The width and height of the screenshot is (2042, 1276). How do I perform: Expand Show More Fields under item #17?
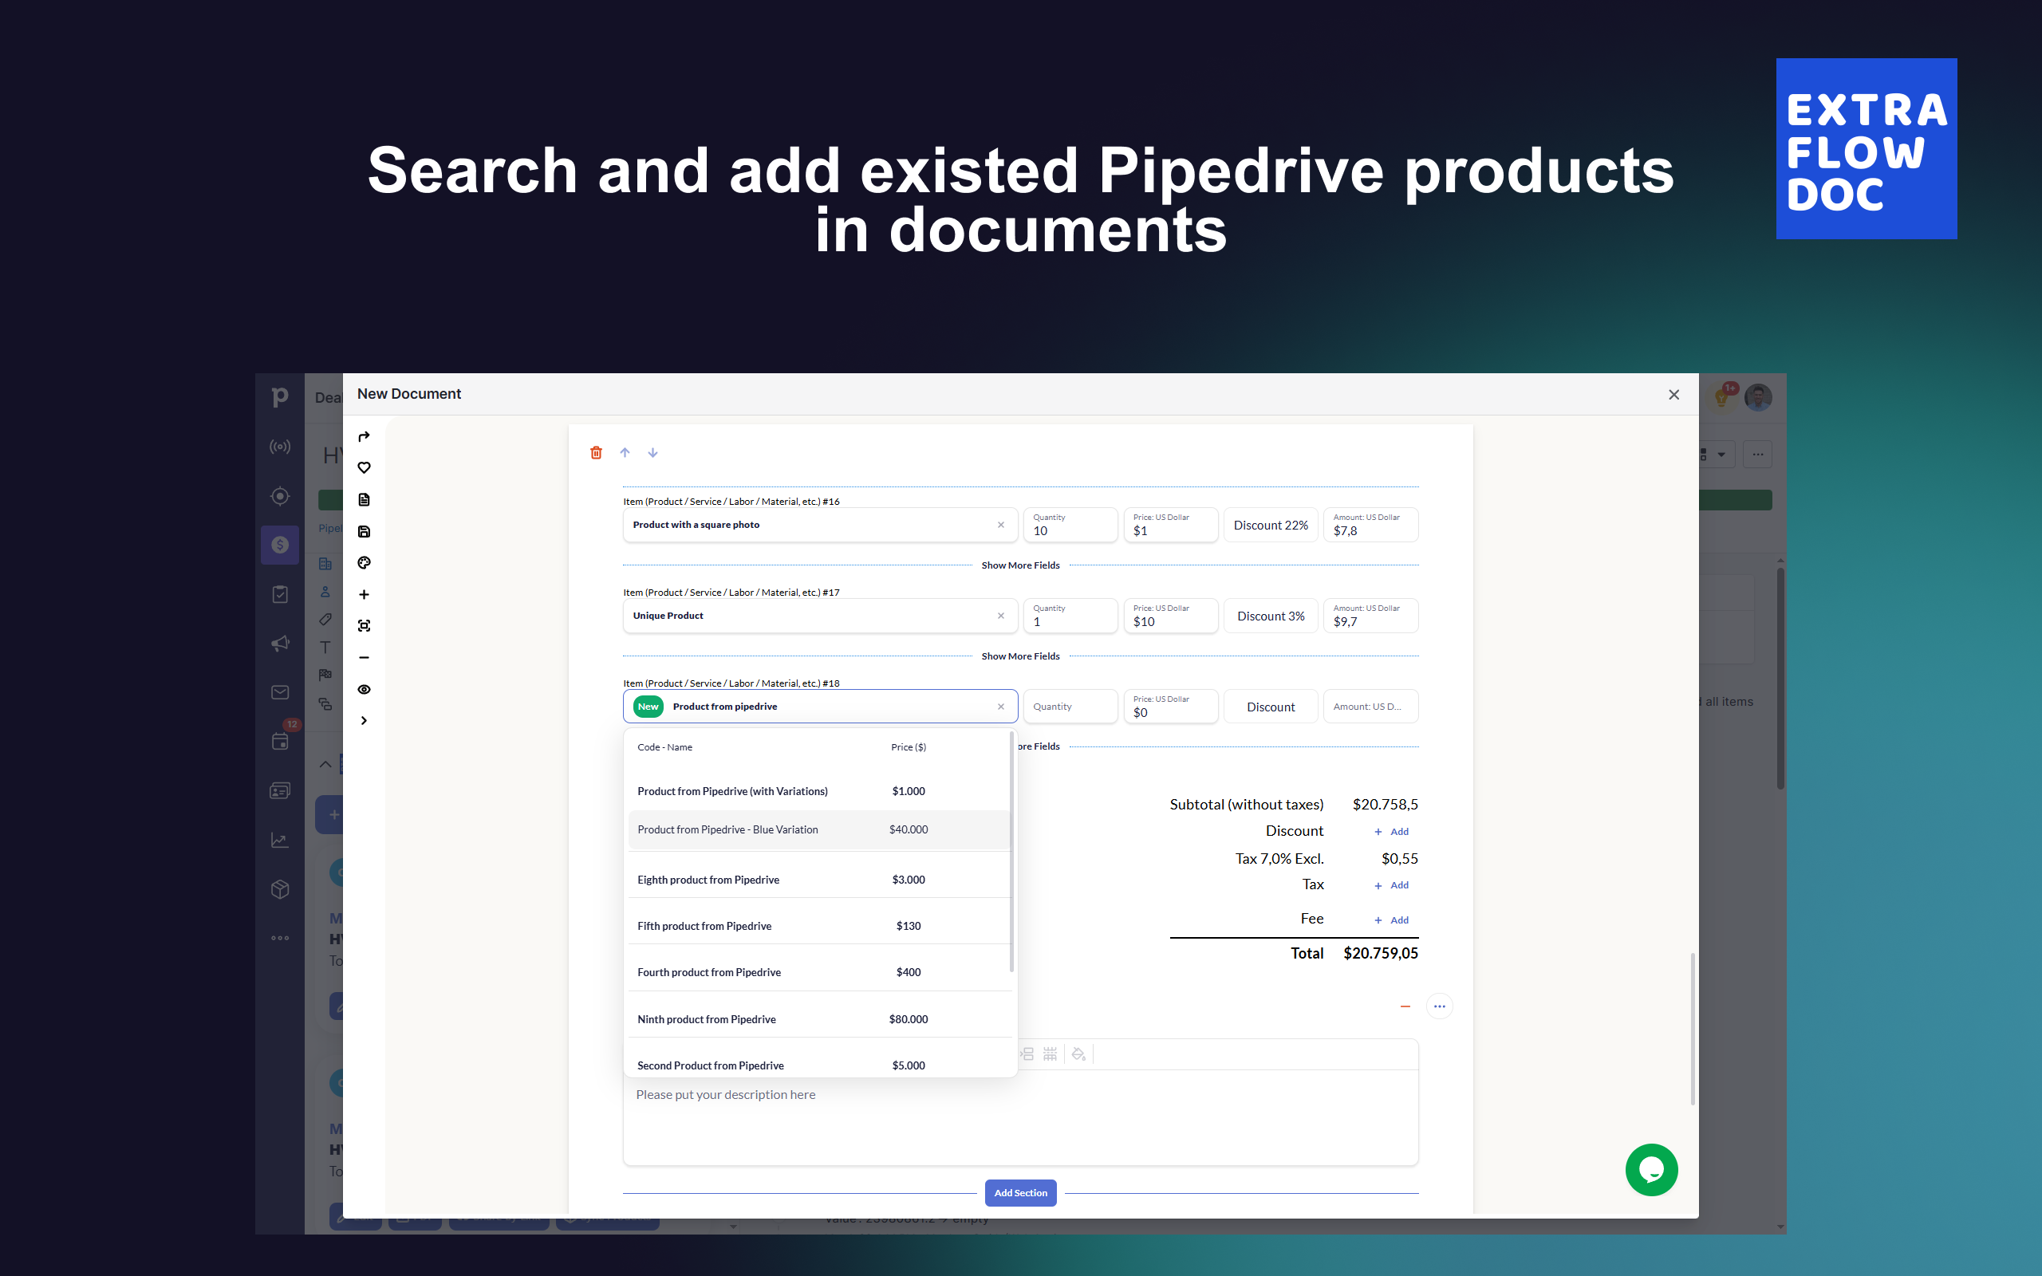[x=1020, y=656]
